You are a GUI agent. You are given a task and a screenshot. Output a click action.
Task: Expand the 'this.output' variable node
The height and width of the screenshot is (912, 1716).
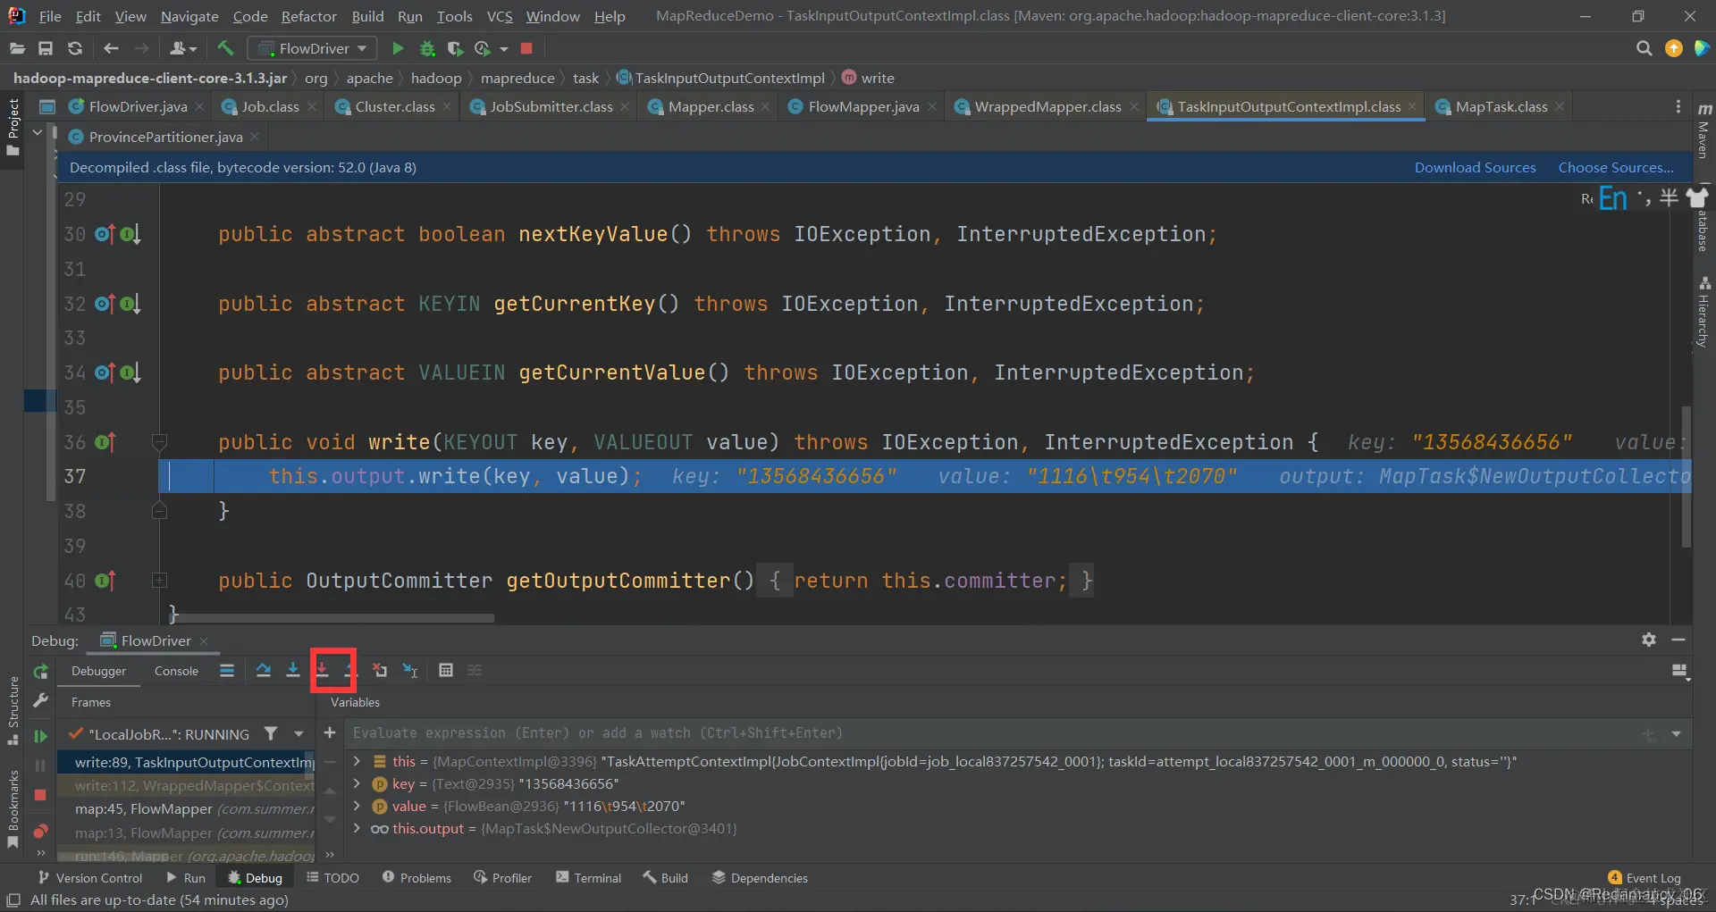357,828
